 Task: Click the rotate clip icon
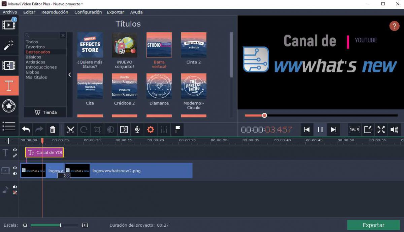point(84,129)
